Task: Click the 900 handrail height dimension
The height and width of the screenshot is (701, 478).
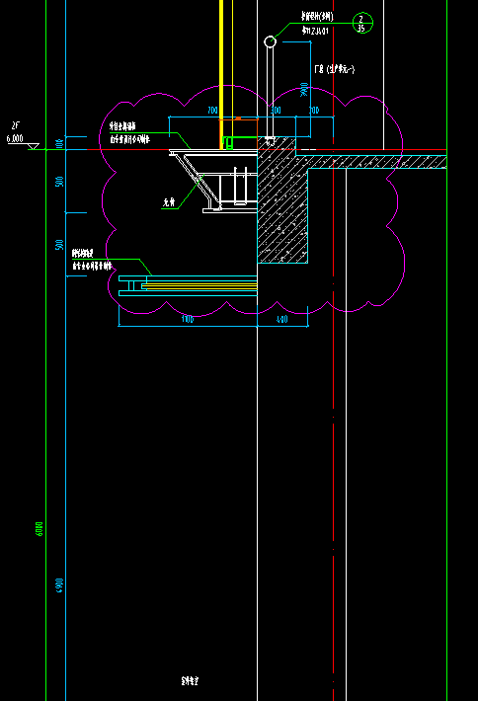Action: [304, 90]
